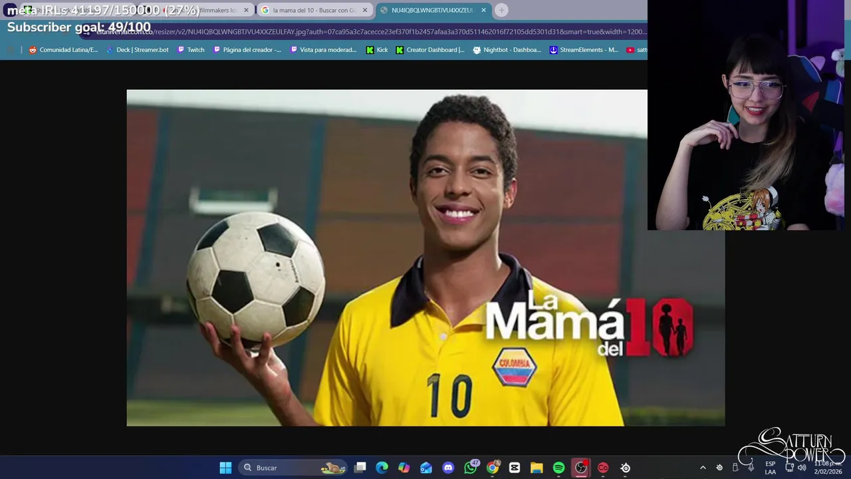
Task: Click the La Mamá del 10 image
Action: [x=425, y=257]
